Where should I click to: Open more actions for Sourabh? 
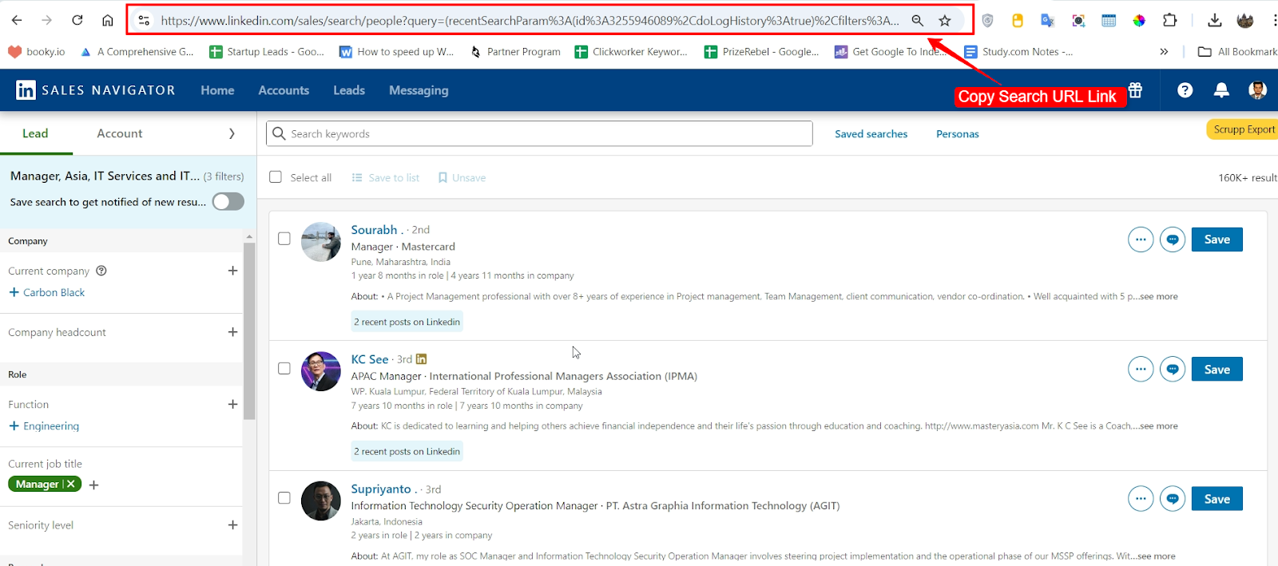1141,239
